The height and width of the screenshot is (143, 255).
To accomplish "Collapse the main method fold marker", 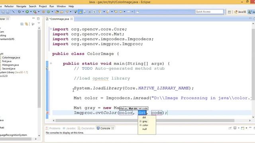I will click(51, 63).
